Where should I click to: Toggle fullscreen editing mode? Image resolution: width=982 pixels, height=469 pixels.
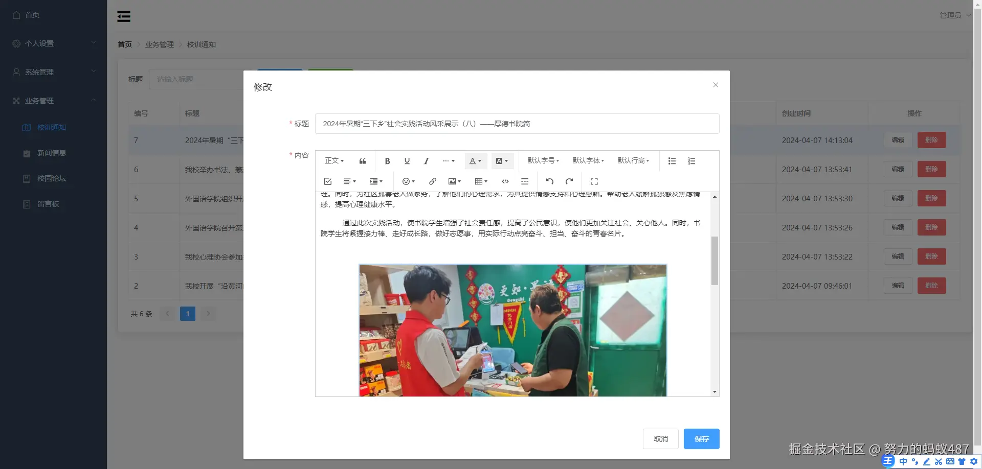click(594, 181)
